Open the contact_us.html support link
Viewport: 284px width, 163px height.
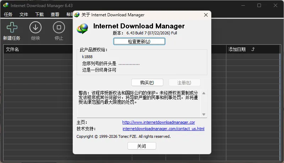click(163, 129)
